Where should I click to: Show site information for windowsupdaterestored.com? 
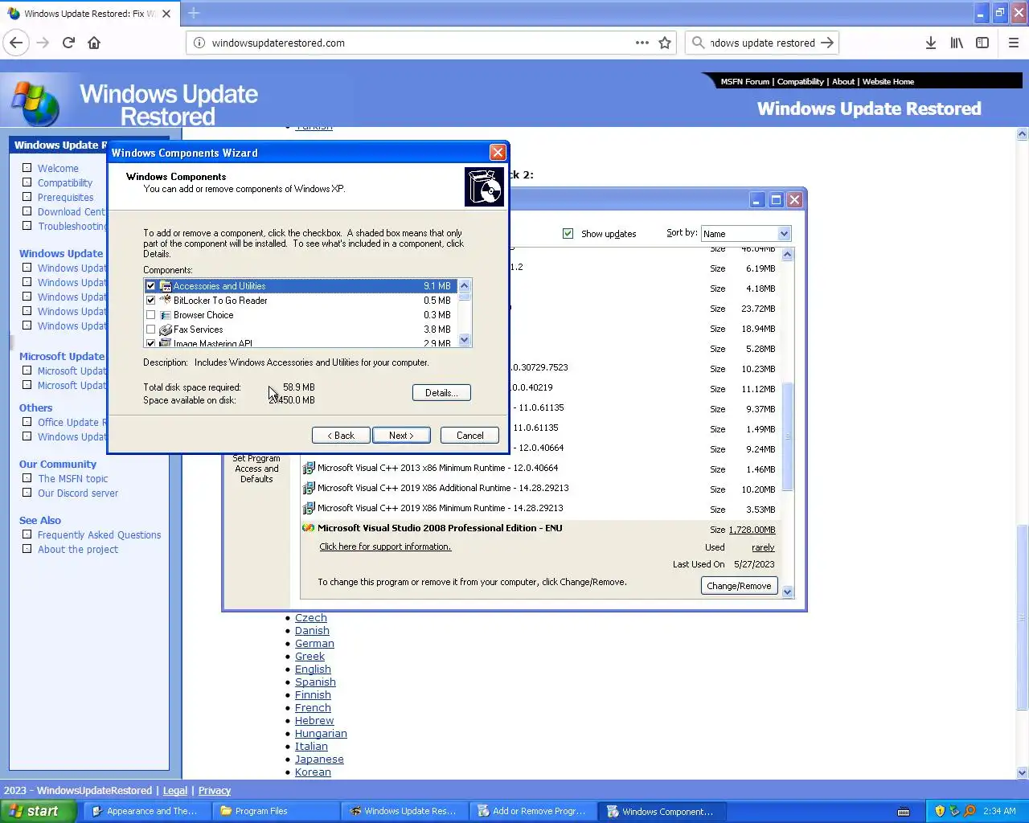coord(199,43)
